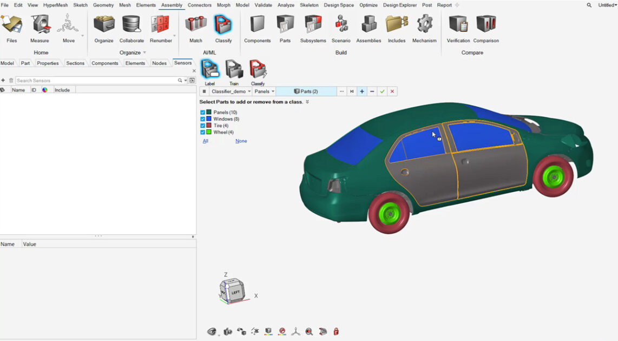618x341 pixels.
Task: Open the Match tool in AI/ML group
Action: click(195, 25)
